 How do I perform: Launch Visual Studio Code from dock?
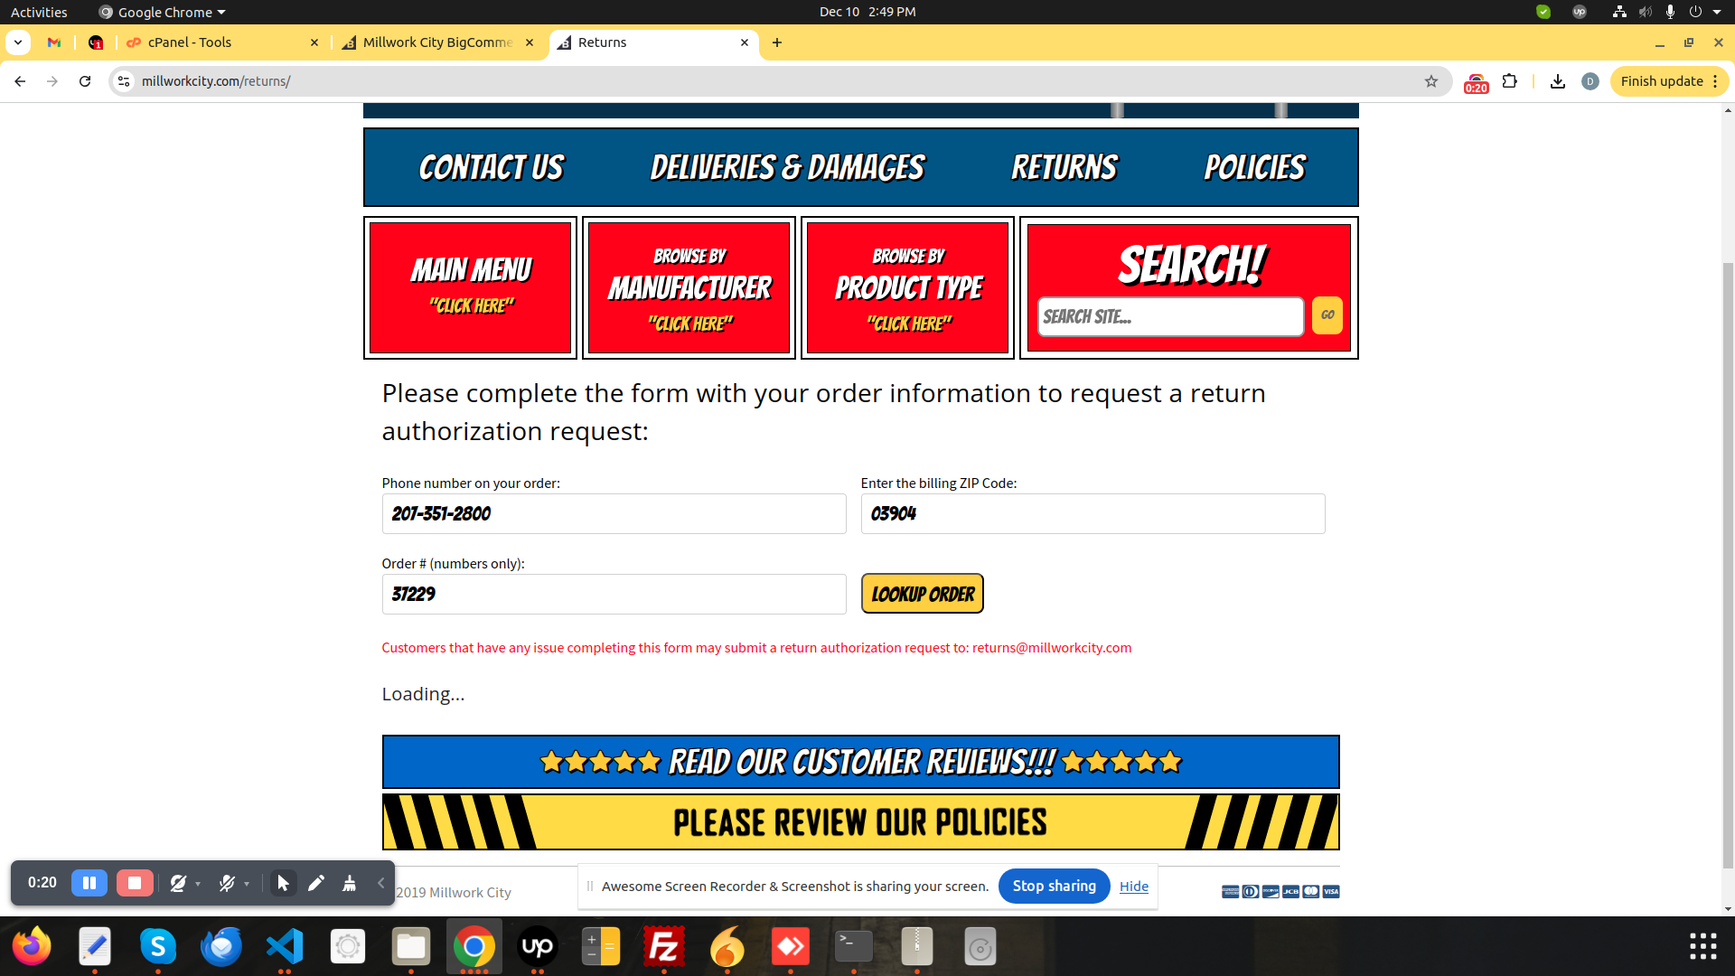tap(285, 946)
